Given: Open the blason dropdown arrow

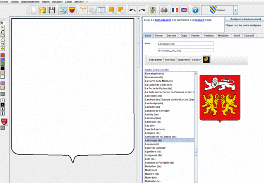Looking at the screenshot, I should pos(235,10).
